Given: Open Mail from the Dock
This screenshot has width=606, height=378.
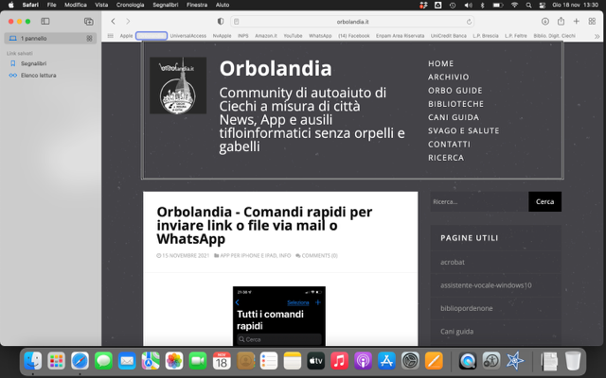Looking at the screenshot, I should point(127,361).
